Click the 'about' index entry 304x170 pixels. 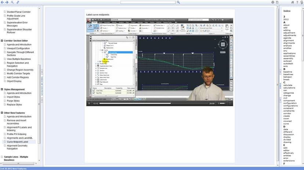pyautogui.click(x=286, y=25)
